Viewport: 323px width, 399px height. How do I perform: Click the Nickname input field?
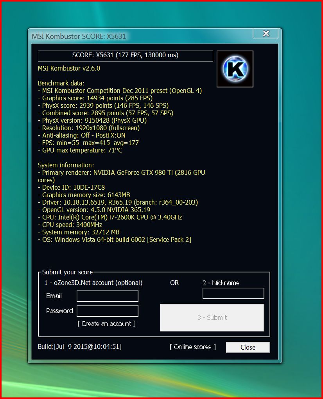233,294
